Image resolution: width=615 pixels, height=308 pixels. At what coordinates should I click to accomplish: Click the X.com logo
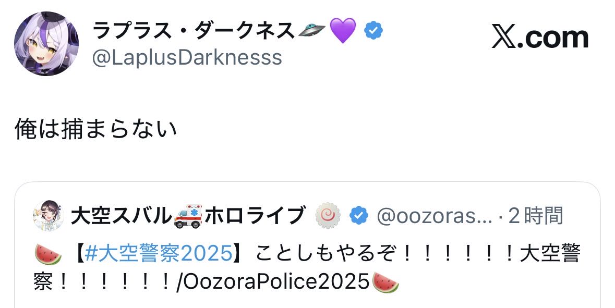pos(540,38)
